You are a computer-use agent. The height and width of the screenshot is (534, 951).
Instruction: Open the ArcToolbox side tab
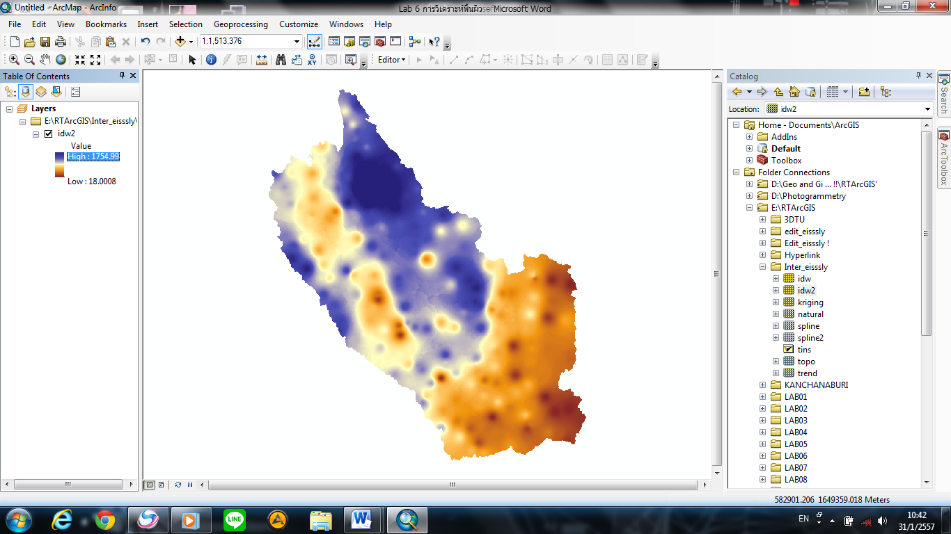944,157
